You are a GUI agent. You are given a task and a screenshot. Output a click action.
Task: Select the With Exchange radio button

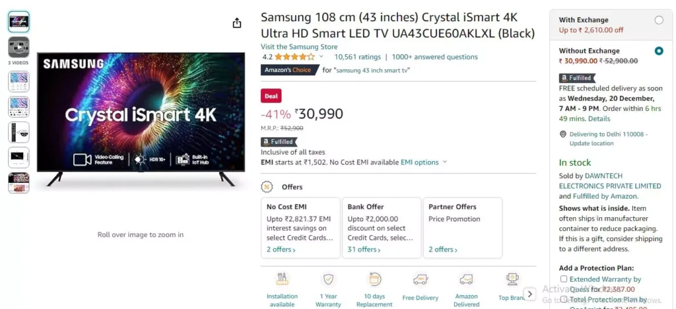pos(659,20)
